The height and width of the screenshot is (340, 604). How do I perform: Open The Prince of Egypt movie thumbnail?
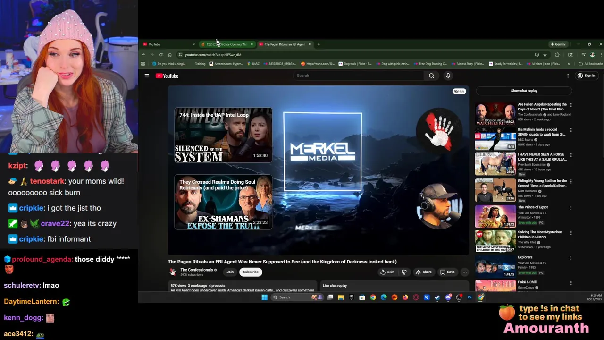coord(495,215)
